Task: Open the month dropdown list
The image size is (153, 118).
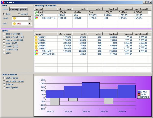Action: pos(30,18)
